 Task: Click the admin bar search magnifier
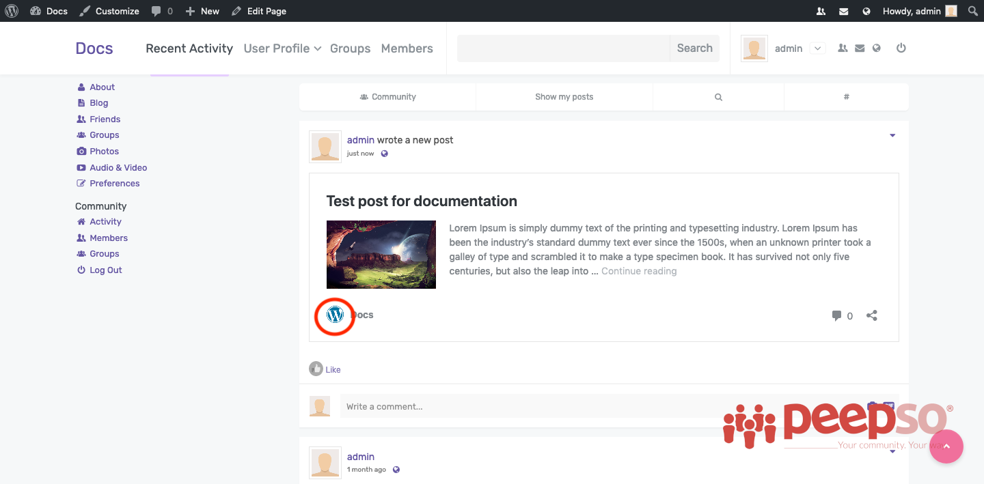coord(972,11)
